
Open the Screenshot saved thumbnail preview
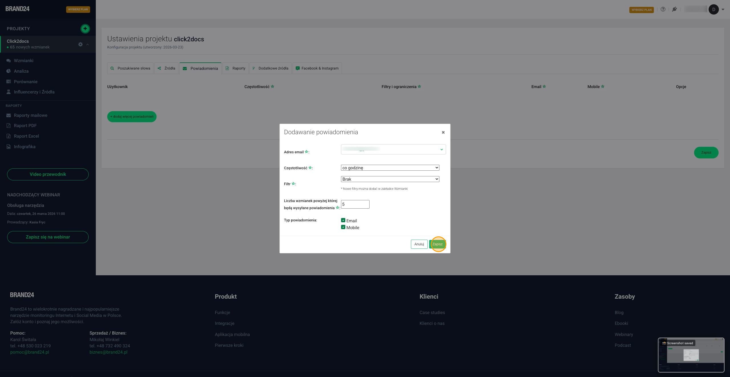click(x=691, y=355)
